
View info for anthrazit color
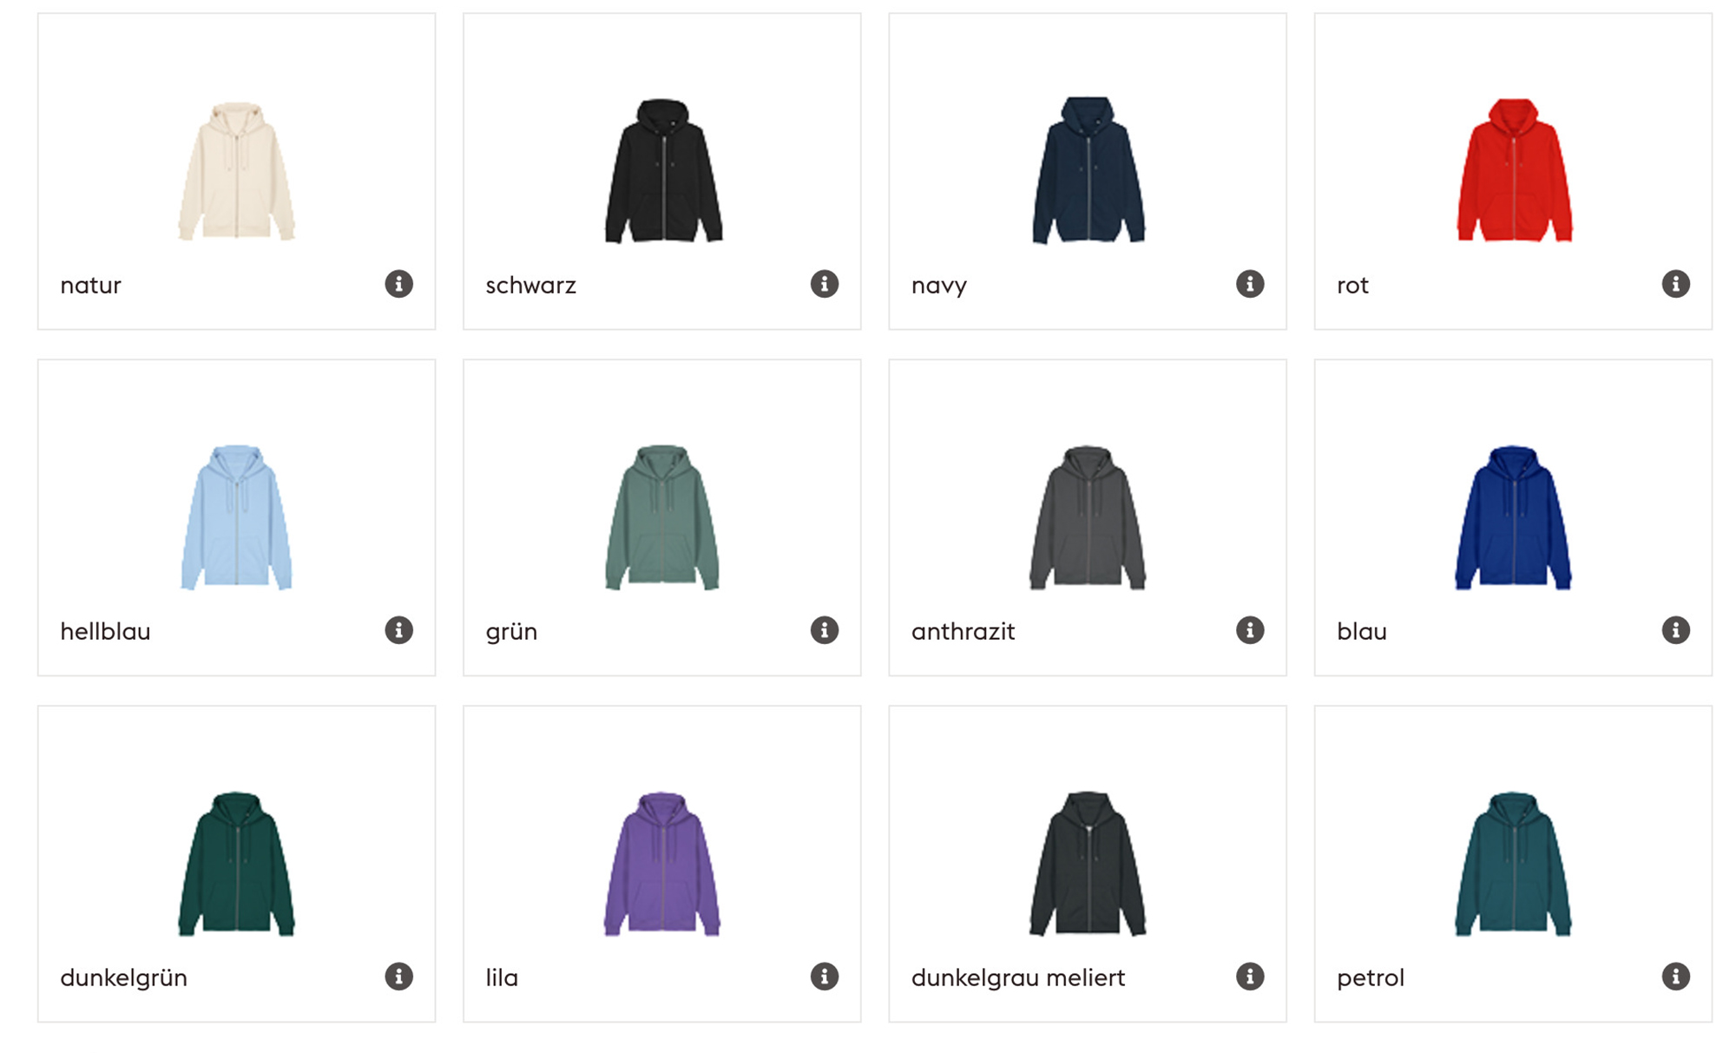(x=1249, y=630)
